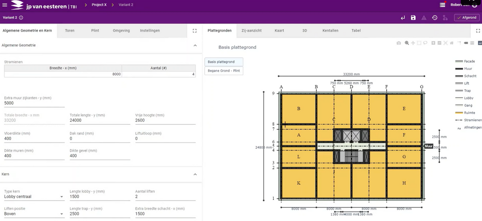Screen dimensions: 482x221
Task: Click the Afgerond button
Action: tap(466, 18)
